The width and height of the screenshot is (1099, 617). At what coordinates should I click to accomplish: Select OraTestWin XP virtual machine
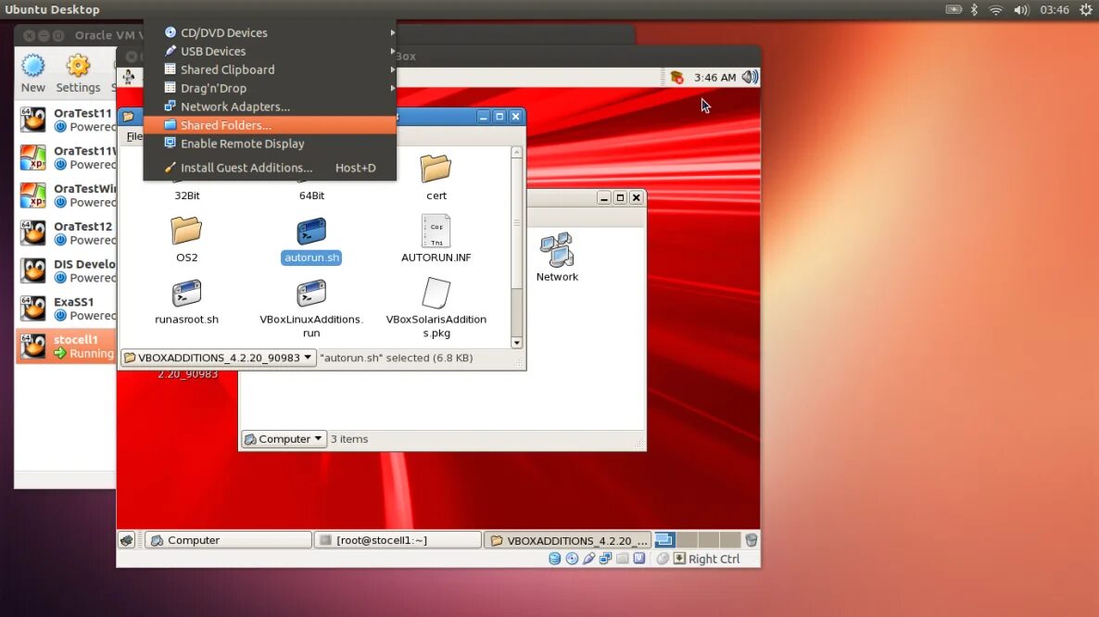[67, 195]
